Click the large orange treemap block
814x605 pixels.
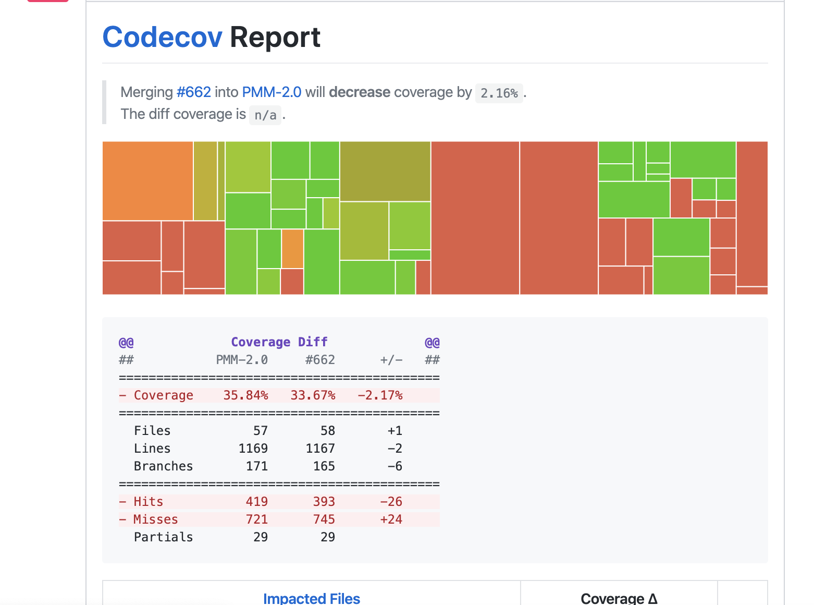pyautogui.click(x=147, y=180)
